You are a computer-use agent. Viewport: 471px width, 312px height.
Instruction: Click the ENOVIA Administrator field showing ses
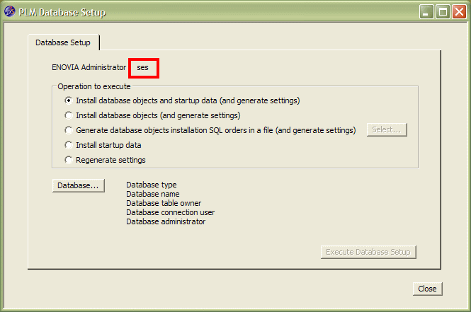[143, 69]
